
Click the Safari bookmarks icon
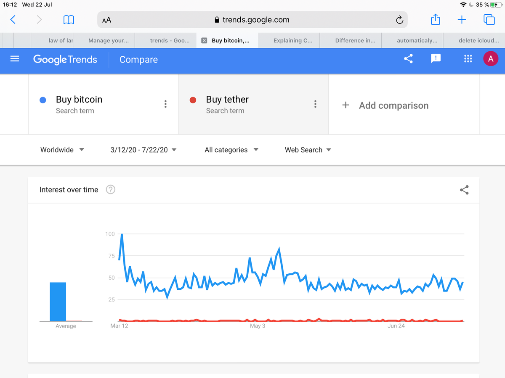tap(69, 19)
